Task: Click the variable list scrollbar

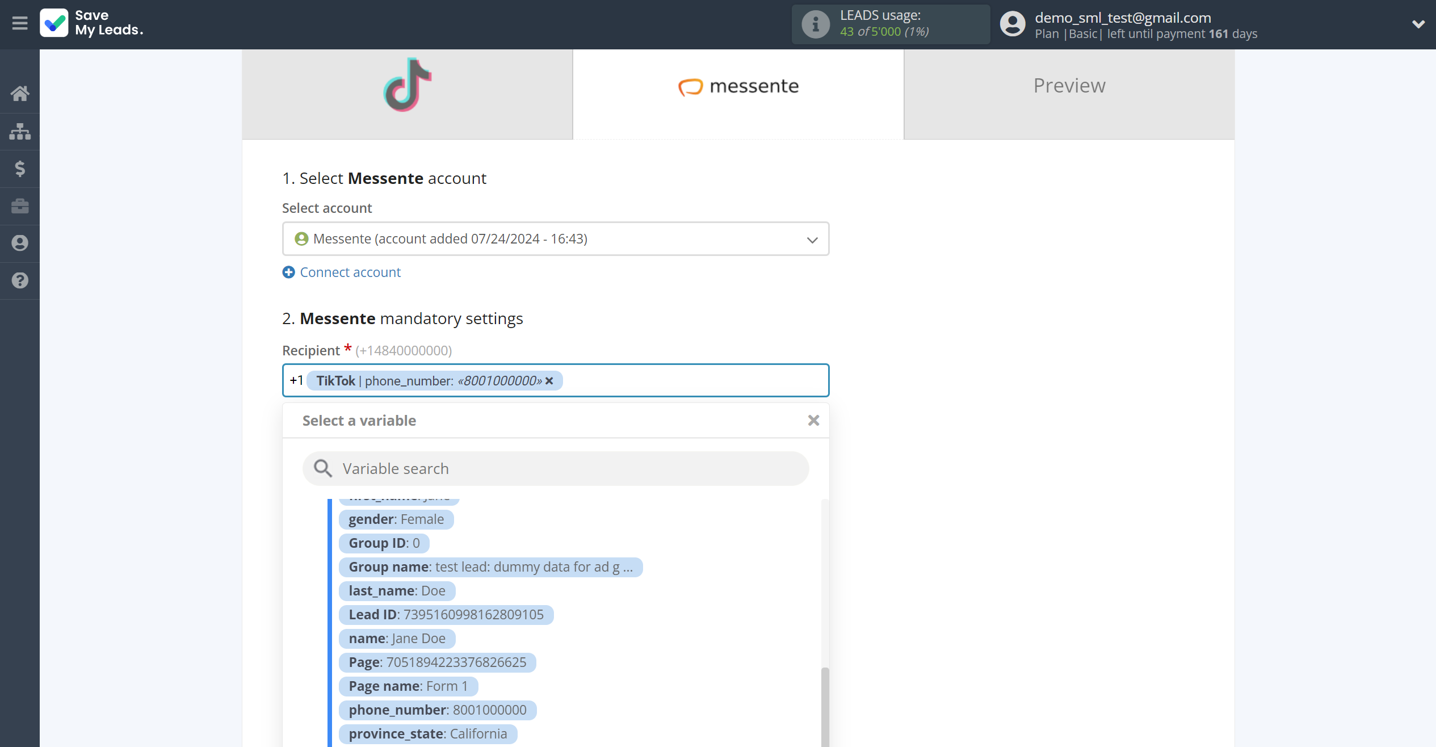Action: click(825, 707)
